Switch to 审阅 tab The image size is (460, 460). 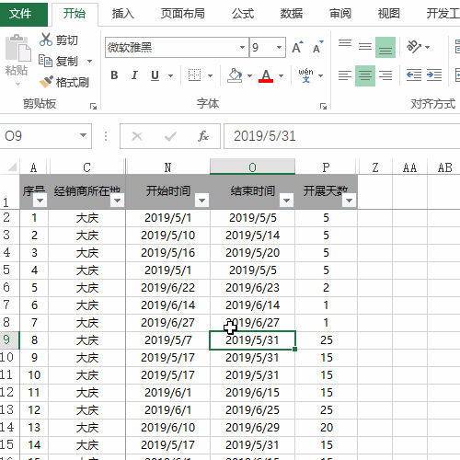340,14
